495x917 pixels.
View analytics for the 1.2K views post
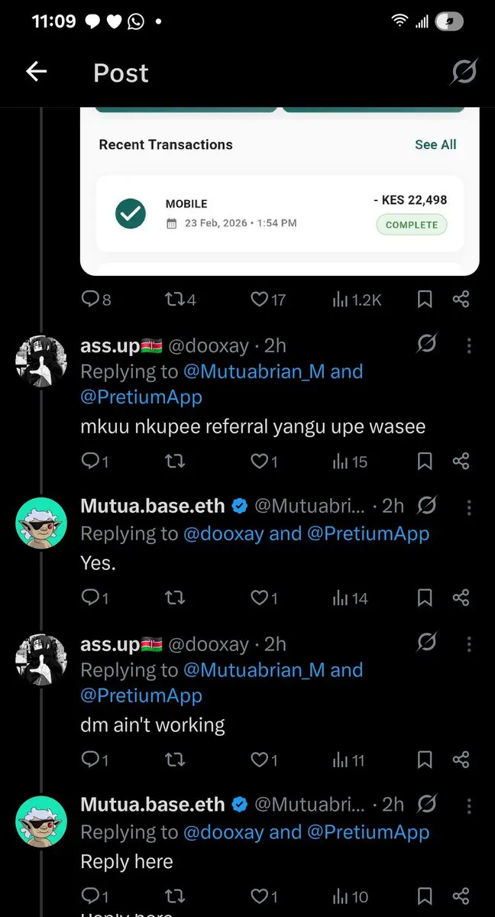tap(356, 300)
